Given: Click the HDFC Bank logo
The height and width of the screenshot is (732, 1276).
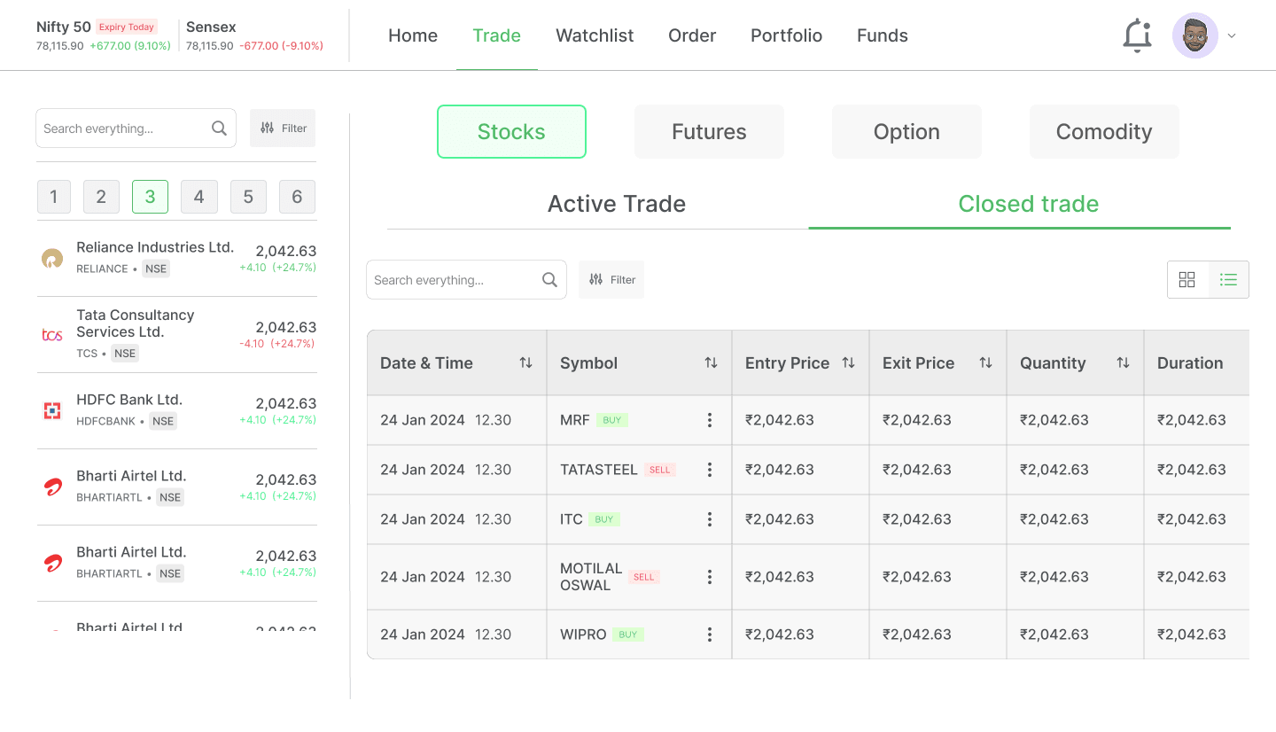Looking at the screenshot, I should click(x=52, y=410).
